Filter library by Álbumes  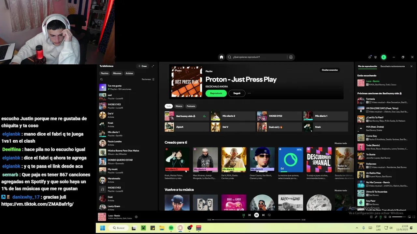pos(117,73)
